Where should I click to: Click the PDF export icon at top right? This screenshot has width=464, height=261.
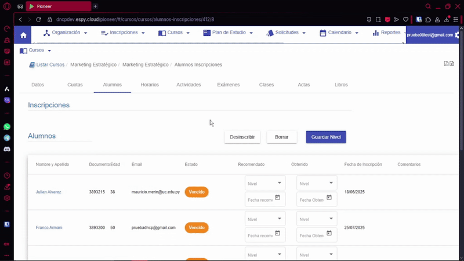(x=446, y=64)
